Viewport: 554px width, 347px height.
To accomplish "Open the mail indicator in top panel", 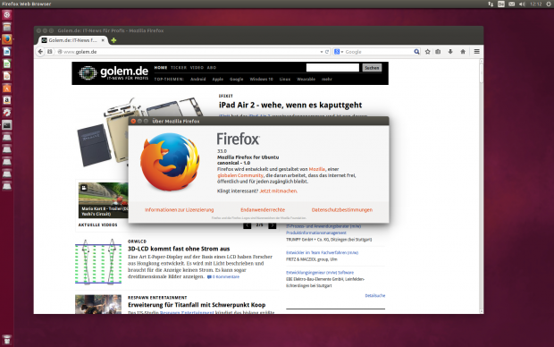I will point(512,4).
